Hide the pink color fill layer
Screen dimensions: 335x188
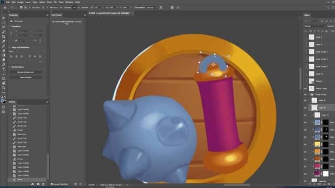click(305, 167)
